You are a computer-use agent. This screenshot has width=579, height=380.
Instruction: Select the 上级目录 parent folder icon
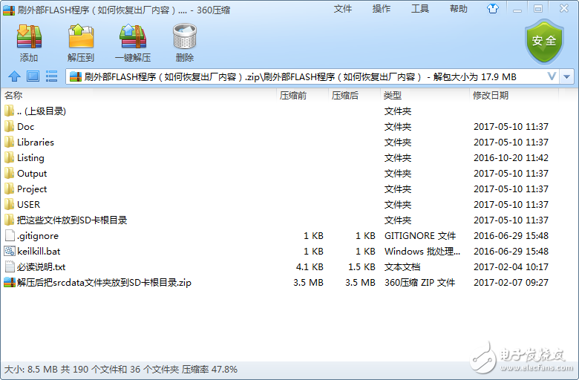[9, 111]
